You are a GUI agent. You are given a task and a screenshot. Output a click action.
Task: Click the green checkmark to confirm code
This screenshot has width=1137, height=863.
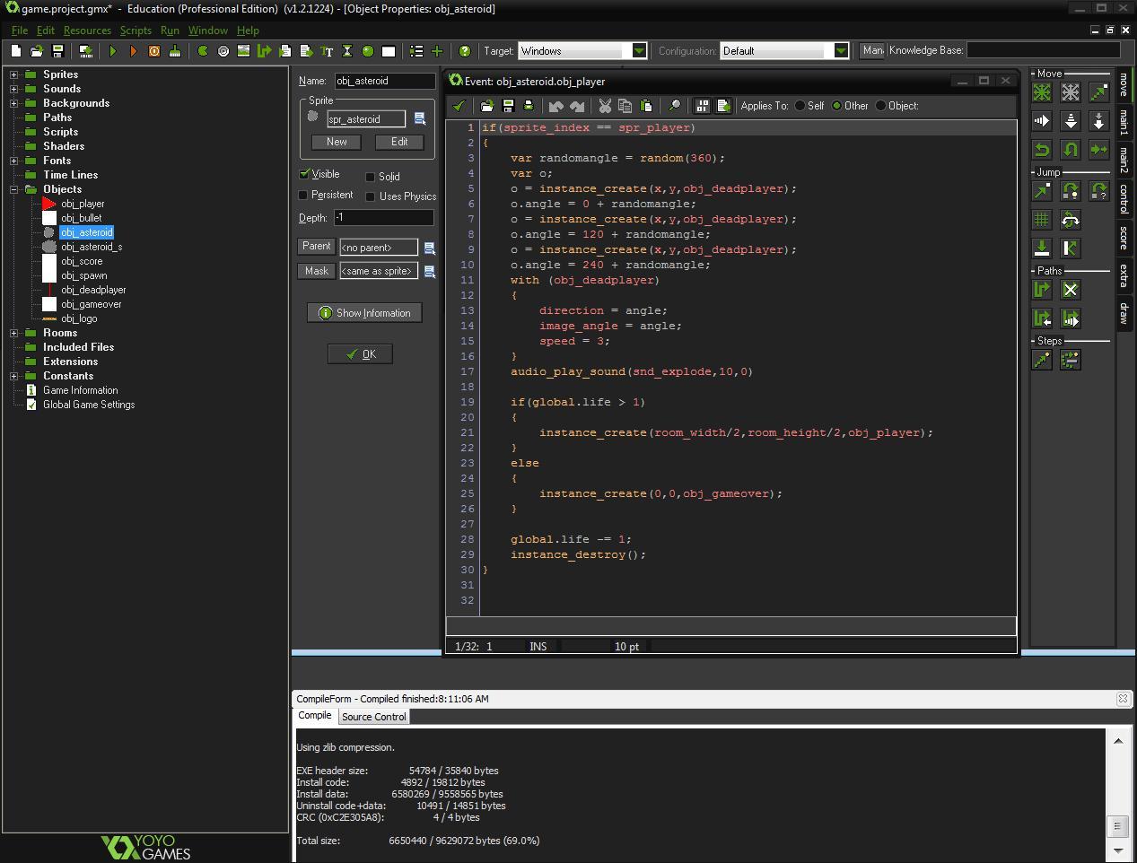[459, 106]
